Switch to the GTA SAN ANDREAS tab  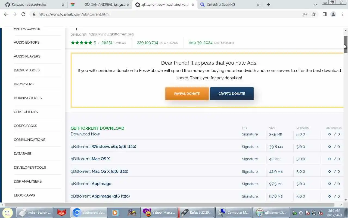coord(99,5)
